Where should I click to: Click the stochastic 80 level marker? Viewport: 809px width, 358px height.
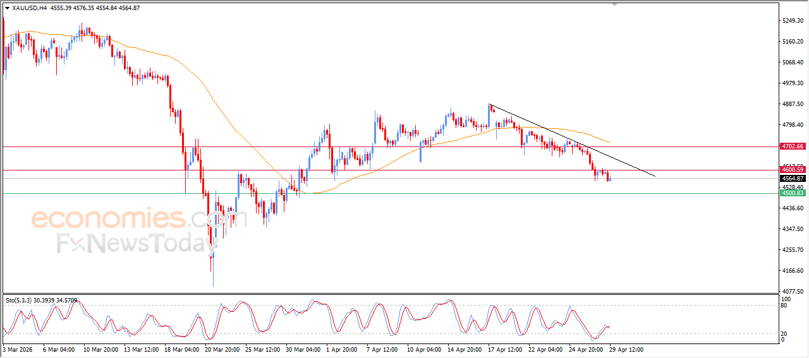click(784, 306)
